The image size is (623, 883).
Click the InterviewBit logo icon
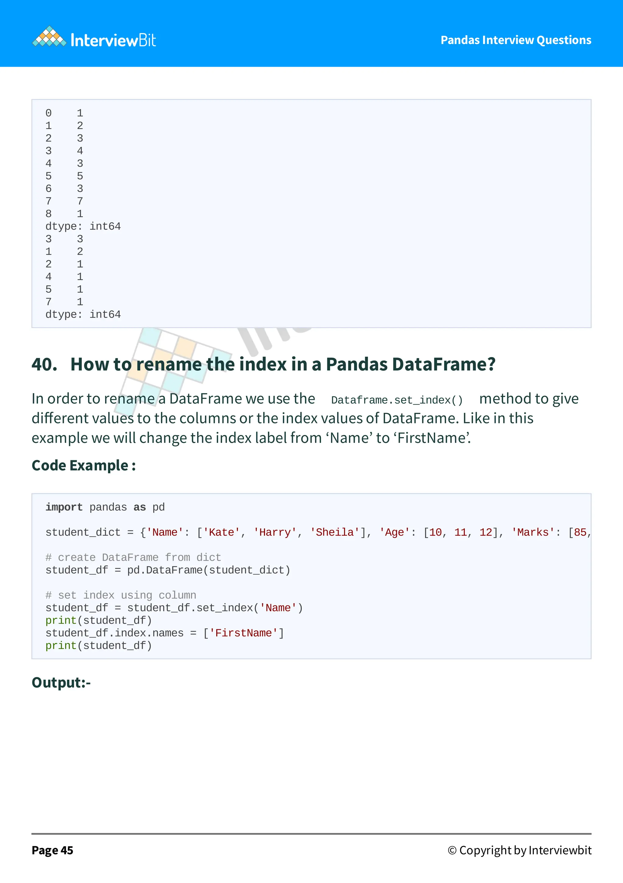[49, 37]
